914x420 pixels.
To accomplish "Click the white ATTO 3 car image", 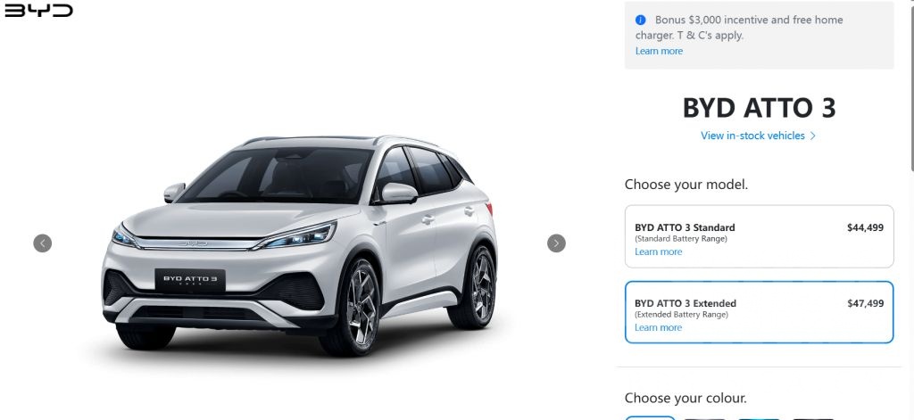I will [300, 246].
